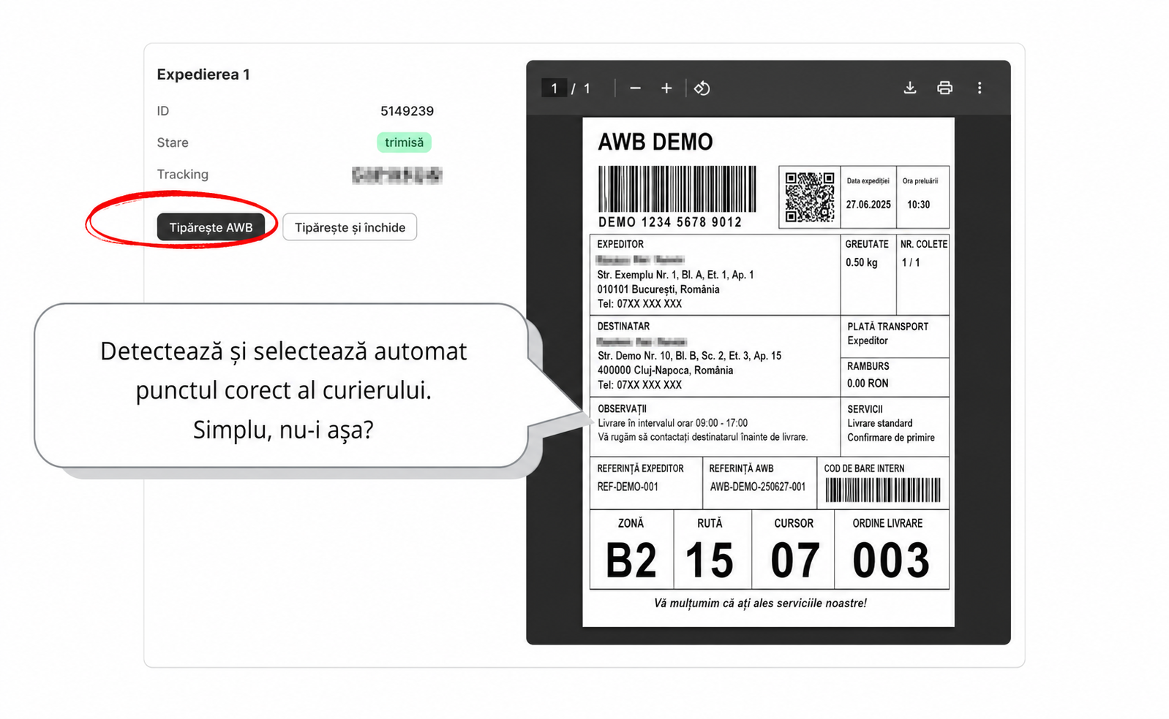Click the note Livrare în intervalul orar 09:00 - 17:00
Screen dimensions: 1169x719
pyautogui.click(x=673, y=423)
